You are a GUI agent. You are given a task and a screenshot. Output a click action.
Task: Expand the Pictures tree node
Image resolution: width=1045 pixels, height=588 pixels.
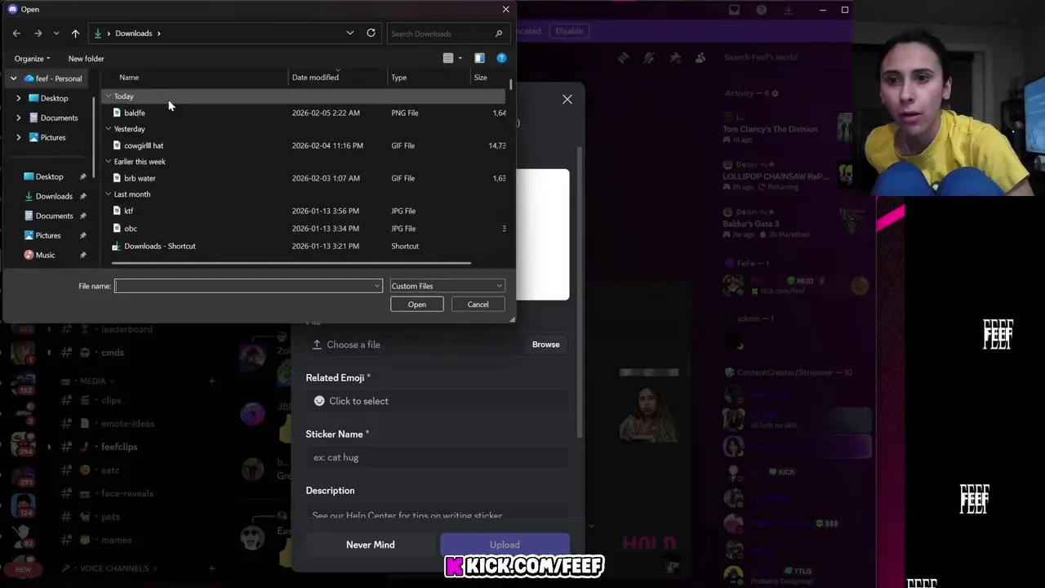tap(19, 137)
